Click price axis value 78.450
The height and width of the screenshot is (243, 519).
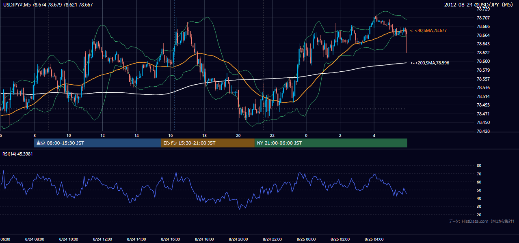pyautogui.click(x=483, y=122)
